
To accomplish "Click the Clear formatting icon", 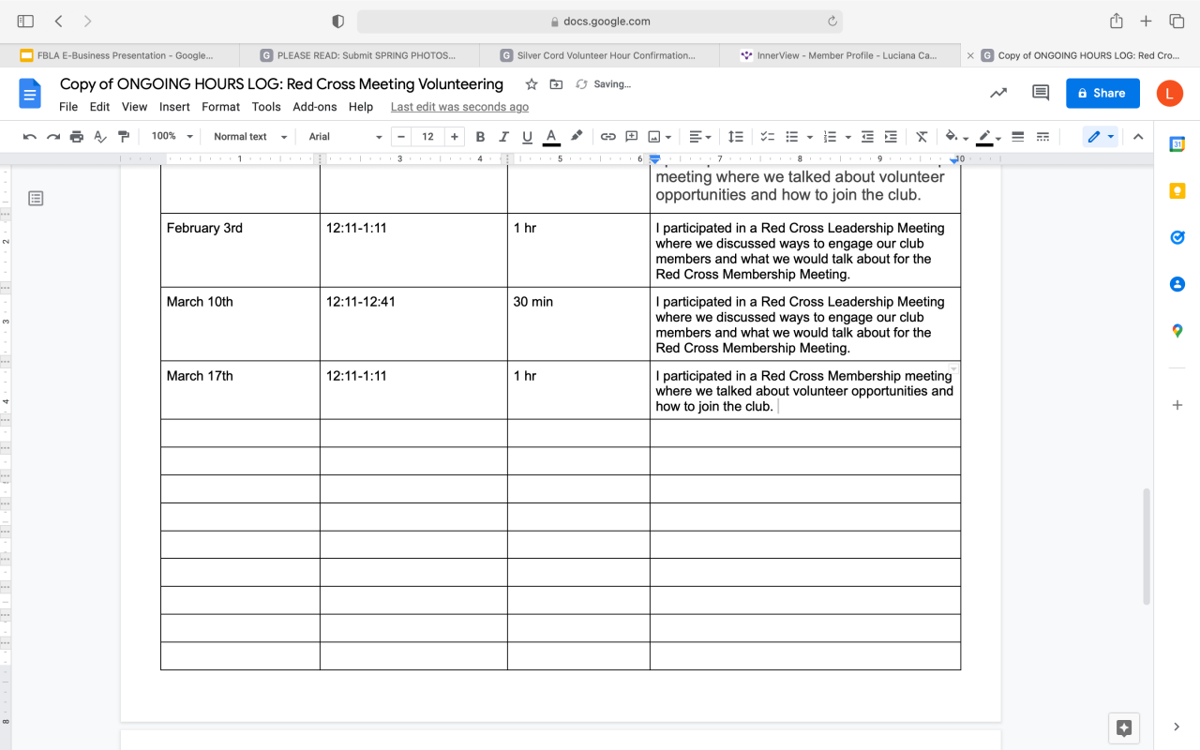I will point(922,137).
